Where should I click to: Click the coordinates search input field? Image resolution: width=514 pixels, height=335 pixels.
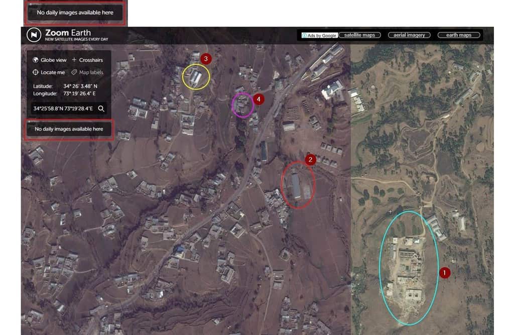[63, 108]
